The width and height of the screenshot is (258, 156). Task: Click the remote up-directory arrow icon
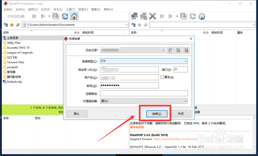146,25
